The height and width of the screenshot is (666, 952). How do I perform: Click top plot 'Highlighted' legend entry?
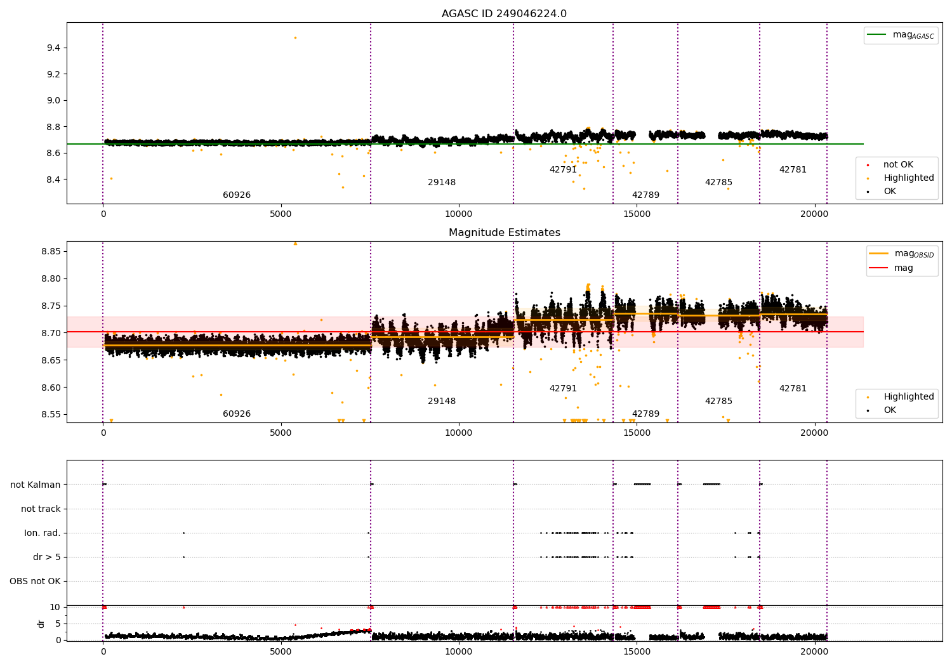pyautogui.click(x=900, y=178)
